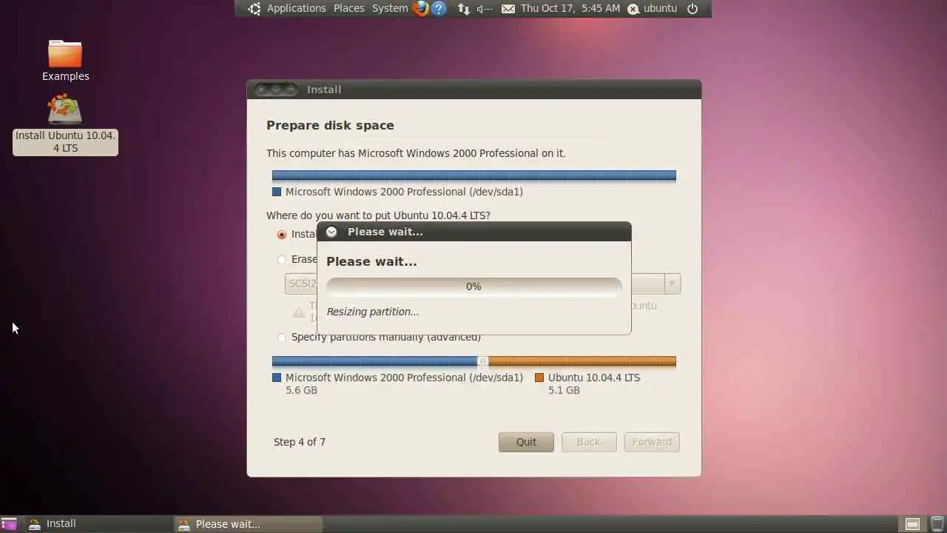Click the top disk partition bar

pos(474,175)
